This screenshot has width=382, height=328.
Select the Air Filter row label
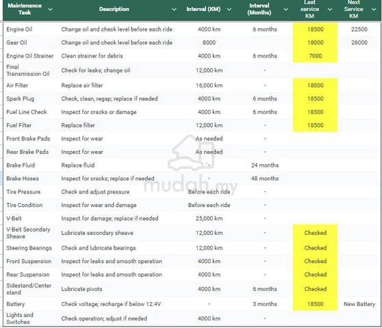(x=17, y=85)
